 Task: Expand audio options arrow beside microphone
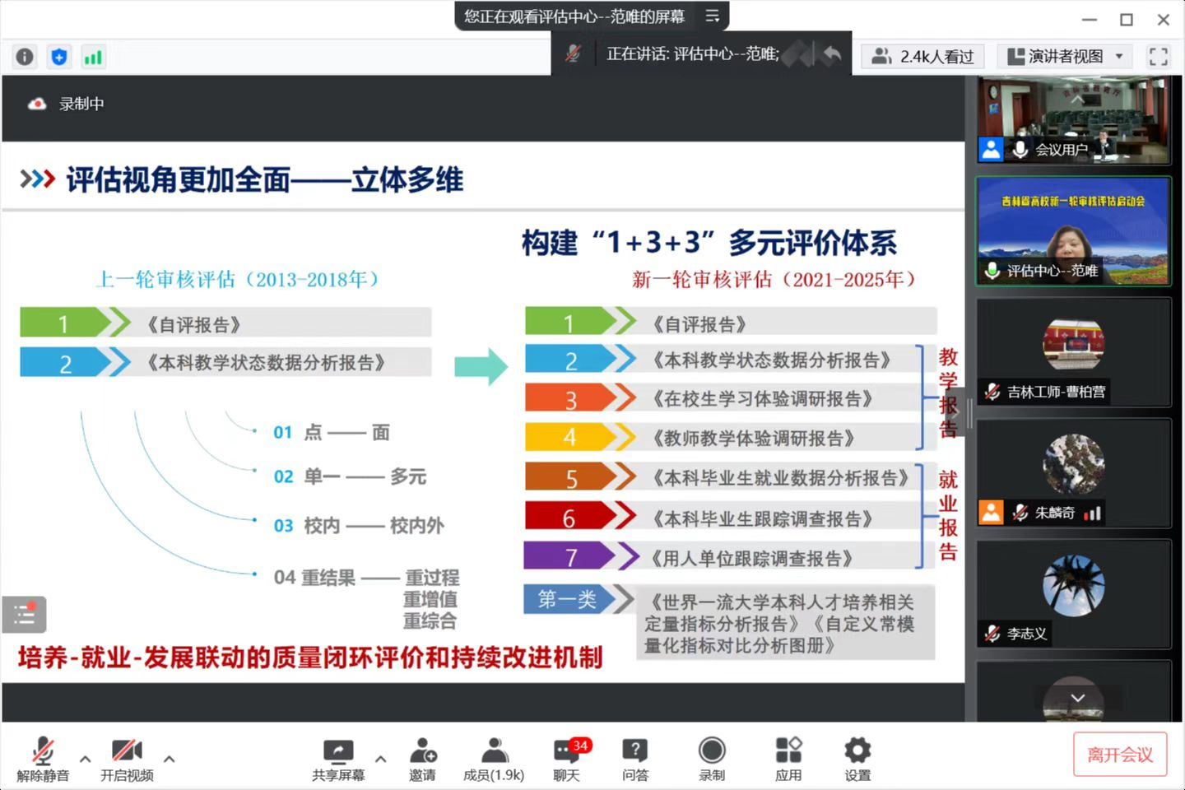[85, 759]
